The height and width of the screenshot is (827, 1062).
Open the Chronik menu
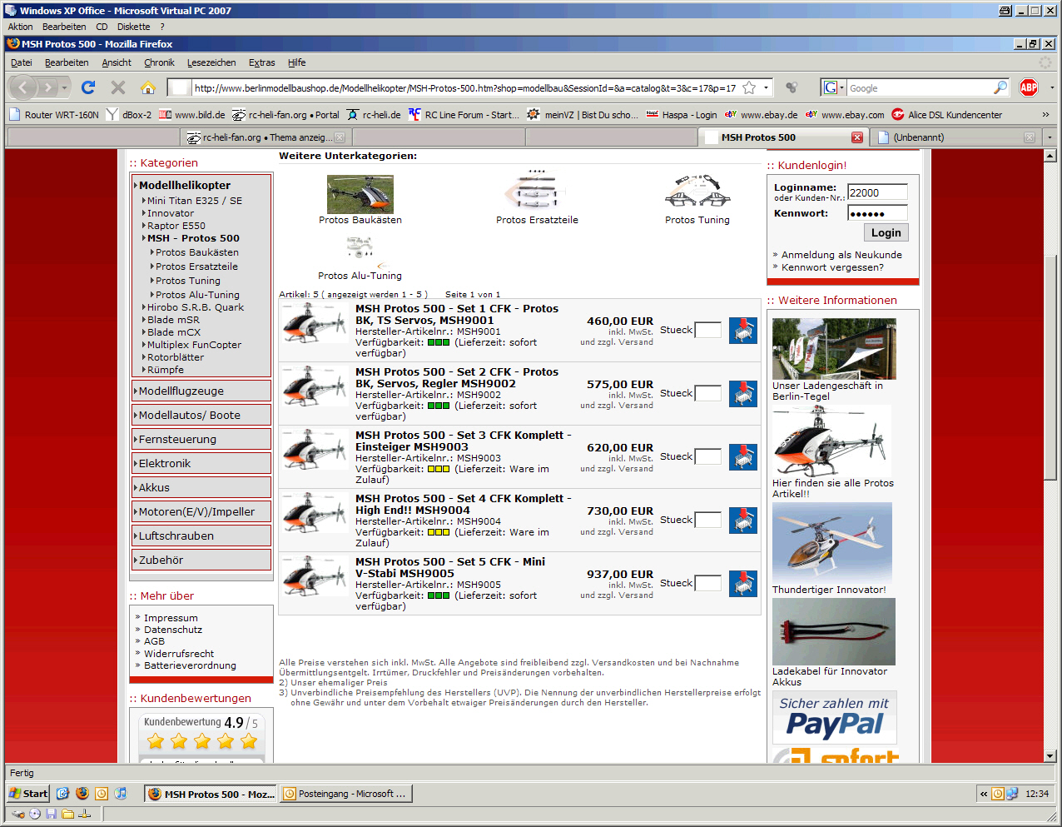pos(159,62)
